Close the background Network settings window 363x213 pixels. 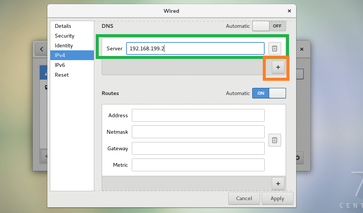(x=302, y=49)
